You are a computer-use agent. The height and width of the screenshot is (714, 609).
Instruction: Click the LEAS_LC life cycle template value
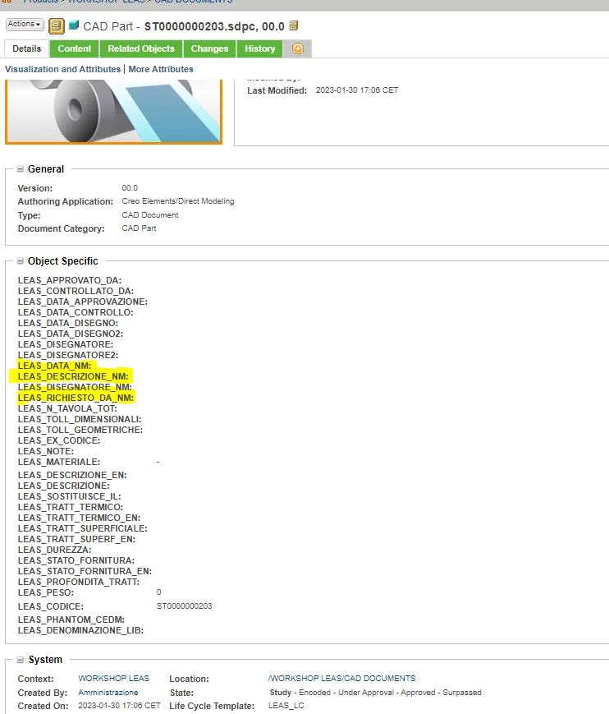click(x=286, y=705)
